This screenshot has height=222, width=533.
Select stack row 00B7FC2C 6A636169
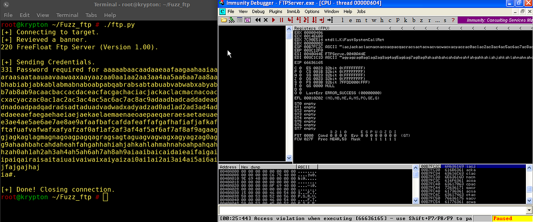pos(473,166)
